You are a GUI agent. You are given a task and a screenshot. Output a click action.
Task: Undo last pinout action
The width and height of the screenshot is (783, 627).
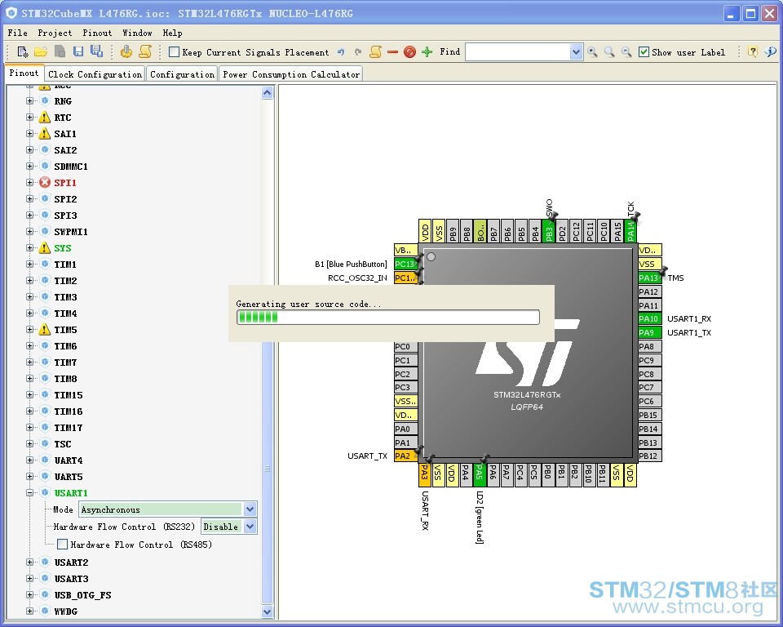pos(341,52)
